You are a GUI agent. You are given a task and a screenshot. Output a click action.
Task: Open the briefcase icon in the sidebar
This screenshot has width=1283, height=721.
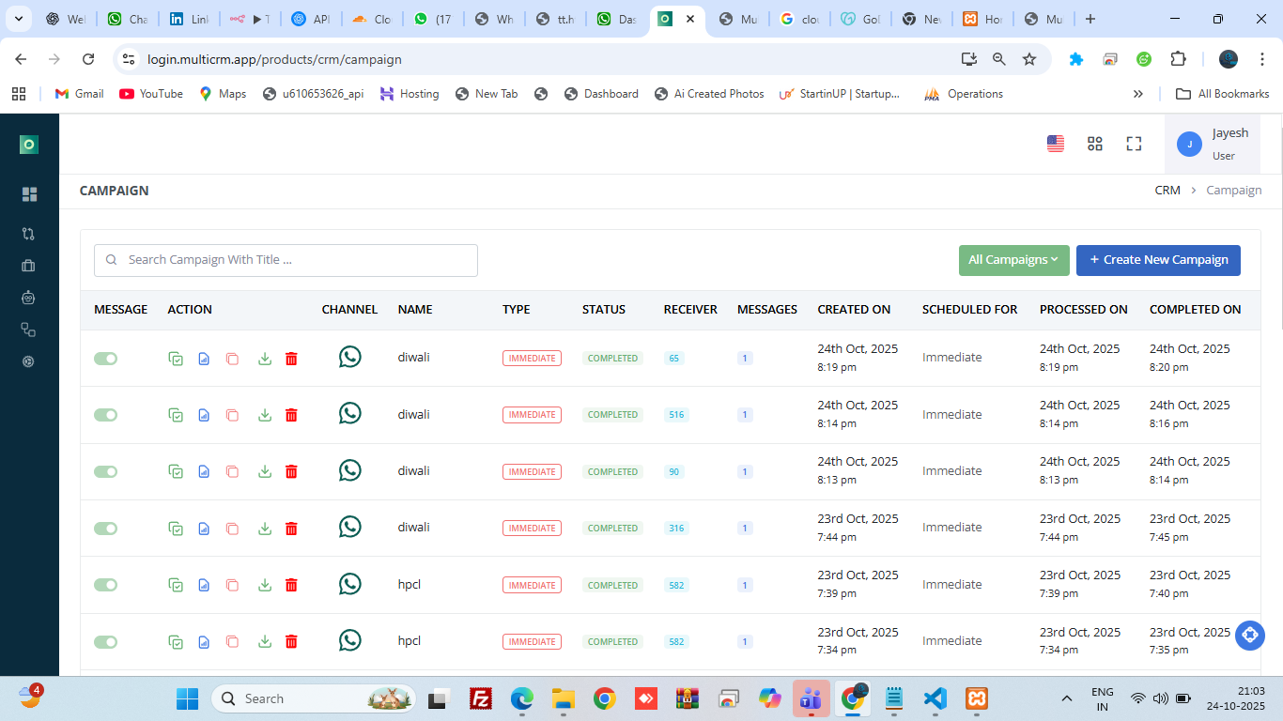29,266
